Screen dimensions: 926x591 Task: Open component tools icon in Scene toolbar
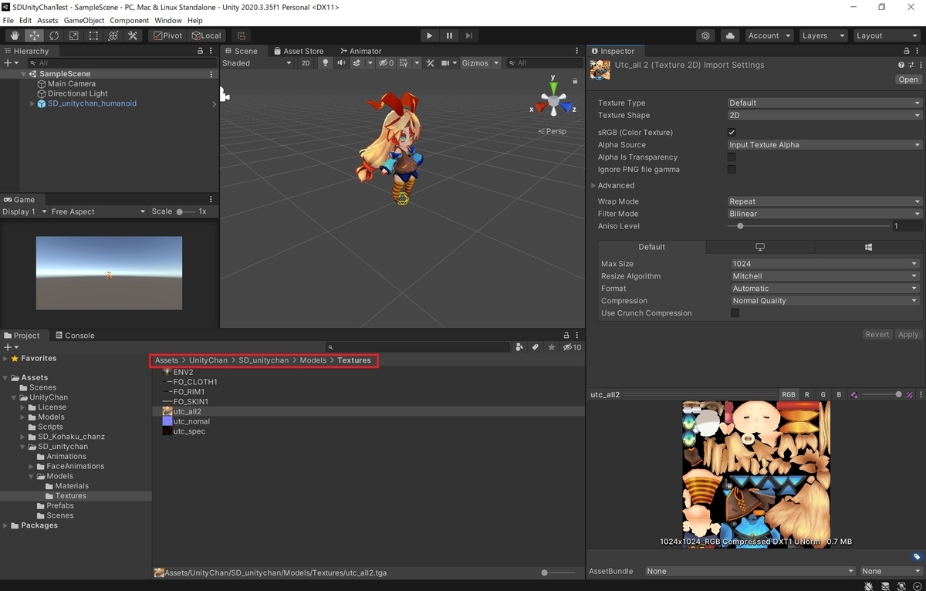point(431,63)
